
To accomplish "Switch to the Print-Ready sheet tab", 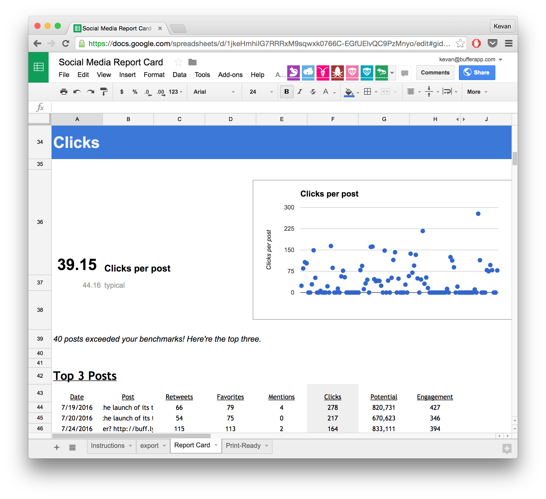I will pyautogui.click(x=243, y=446).
